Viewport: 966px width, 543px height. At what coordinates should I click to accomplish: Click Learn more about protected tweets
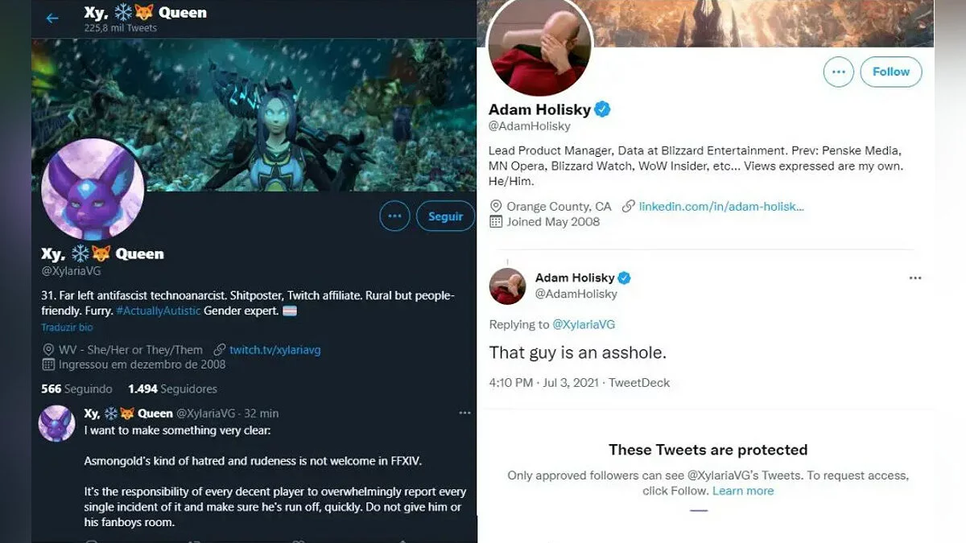point(742,491)
